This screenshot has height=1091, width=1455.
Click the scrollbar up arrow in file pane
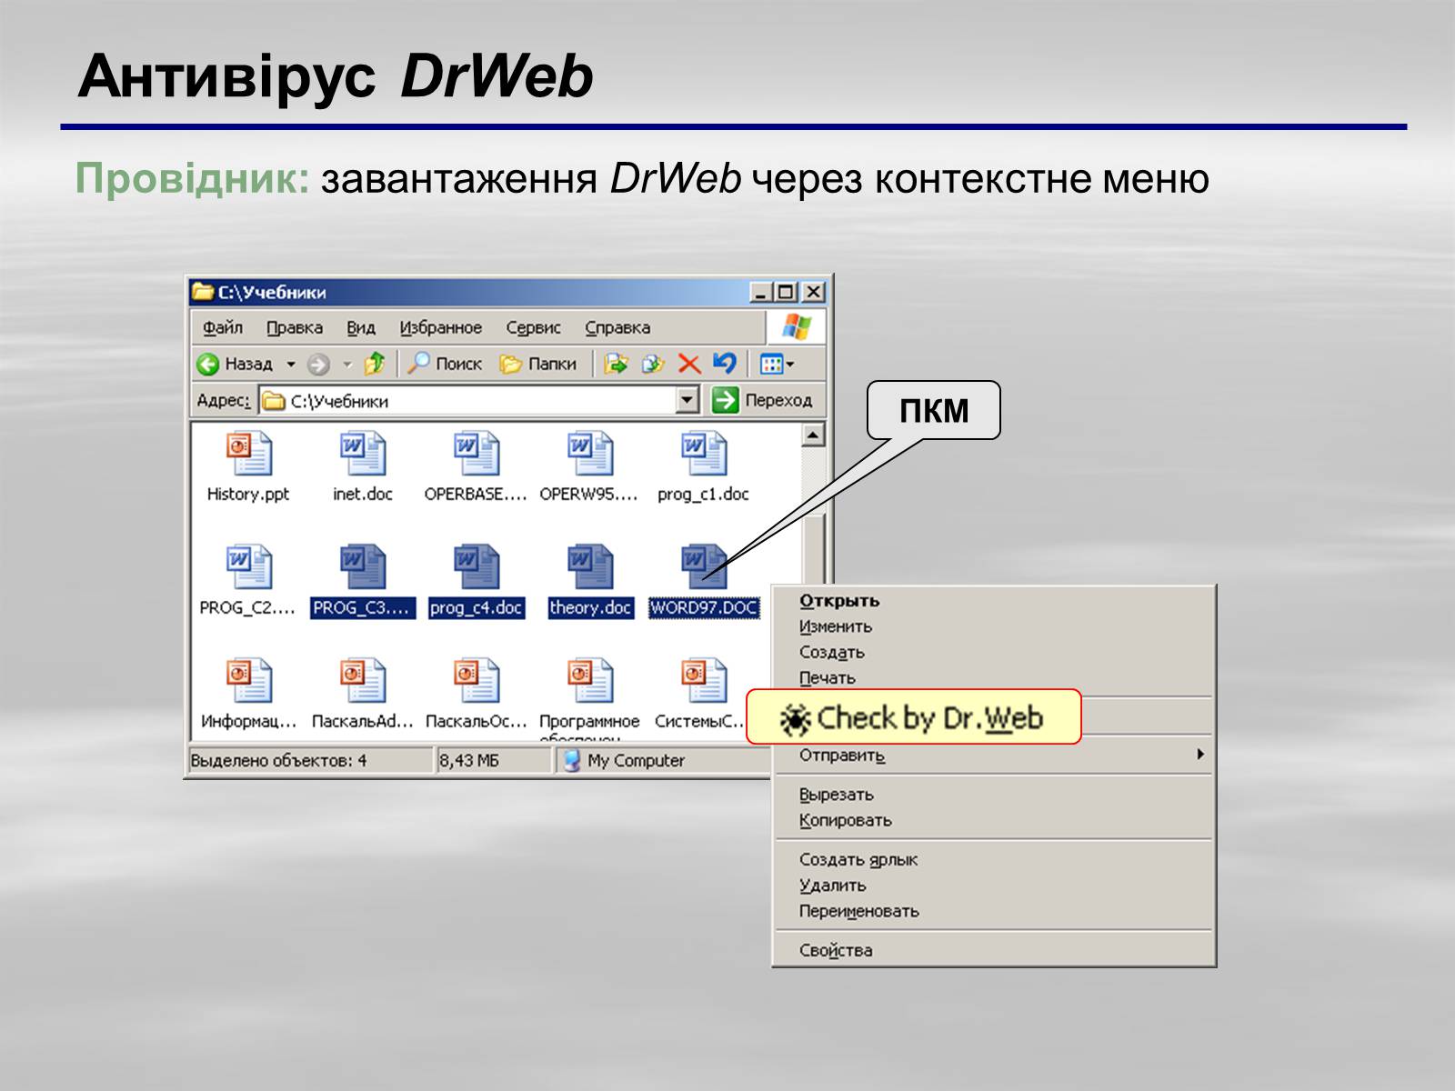(x=813, y=435)
